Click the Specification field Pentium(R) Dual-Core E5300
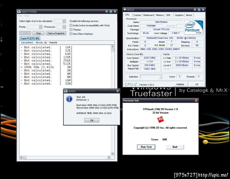Screen dimensions: 230x179 [x=171, y=38]
